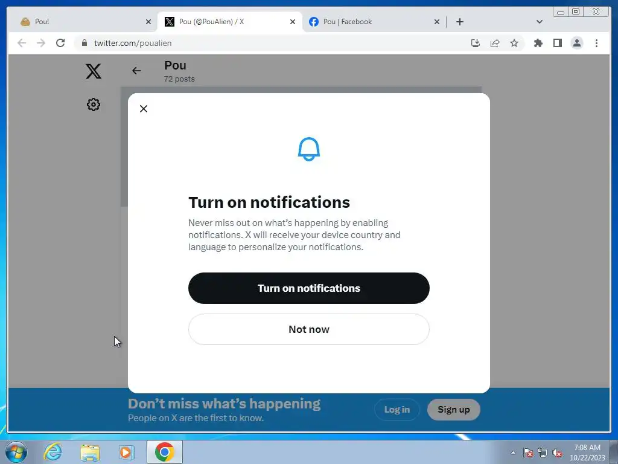Image resolution: width=618 pixels, height=464 pixels.
Task: Click the Log in button
Action: (397, 410)
